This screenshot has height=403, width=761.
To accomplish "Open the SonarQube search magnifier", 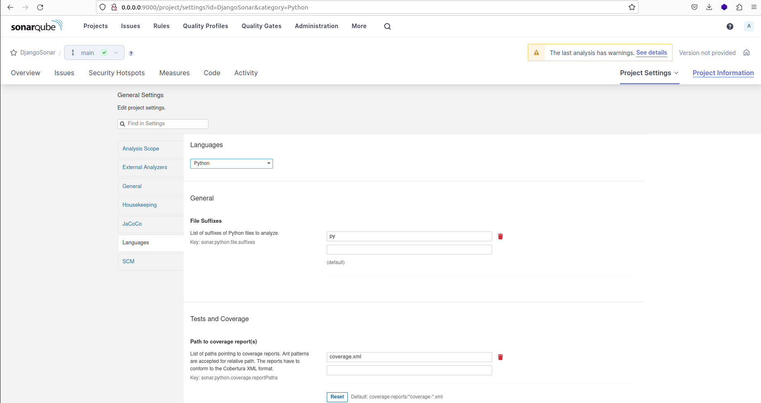I will 387,26.
